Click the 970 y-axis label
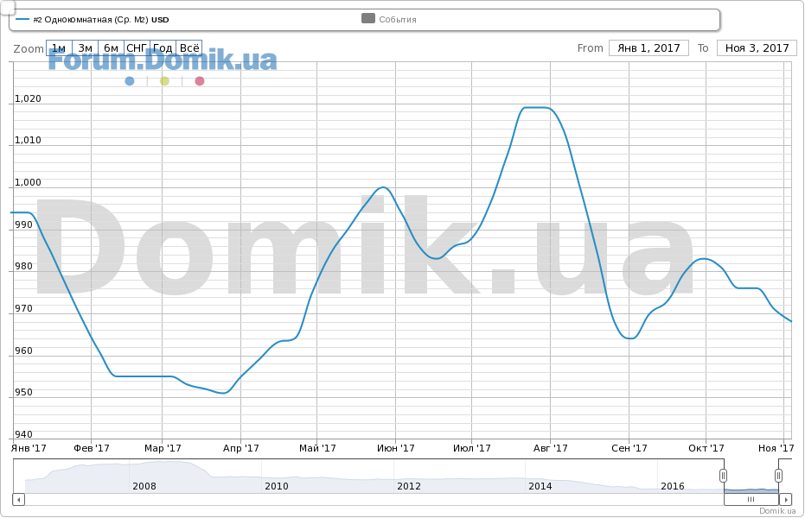Screen dimensions: 805x518 pyautogui.click(x=23, y=308)
